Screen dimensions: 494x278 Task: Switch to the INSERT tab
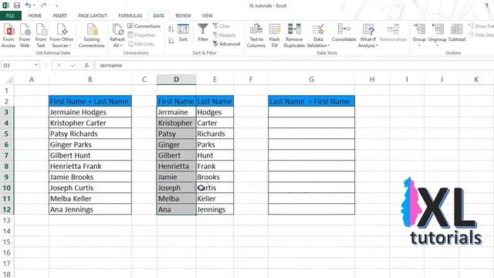point(60,15)
